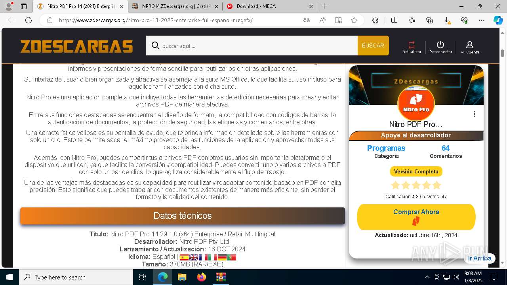Enter Immersive Reader icon
Viewport: 507px width, 285px height.
[338, 20]
